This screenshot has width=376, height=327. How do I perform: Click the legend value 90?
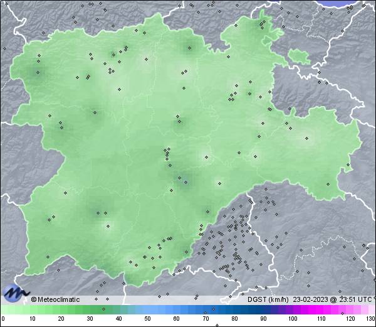click(x=263, y=319)
